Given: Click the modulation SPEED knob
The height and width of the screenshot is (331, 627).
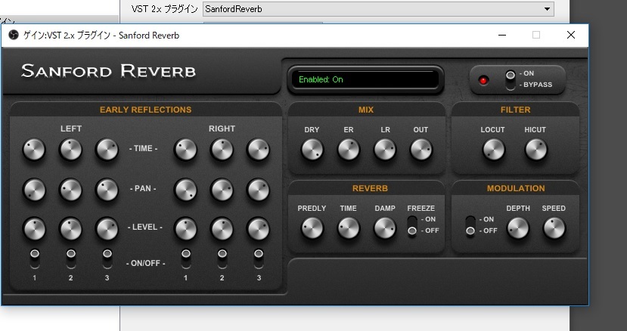Looking at the screenshot, I should [x=554, y=229].
